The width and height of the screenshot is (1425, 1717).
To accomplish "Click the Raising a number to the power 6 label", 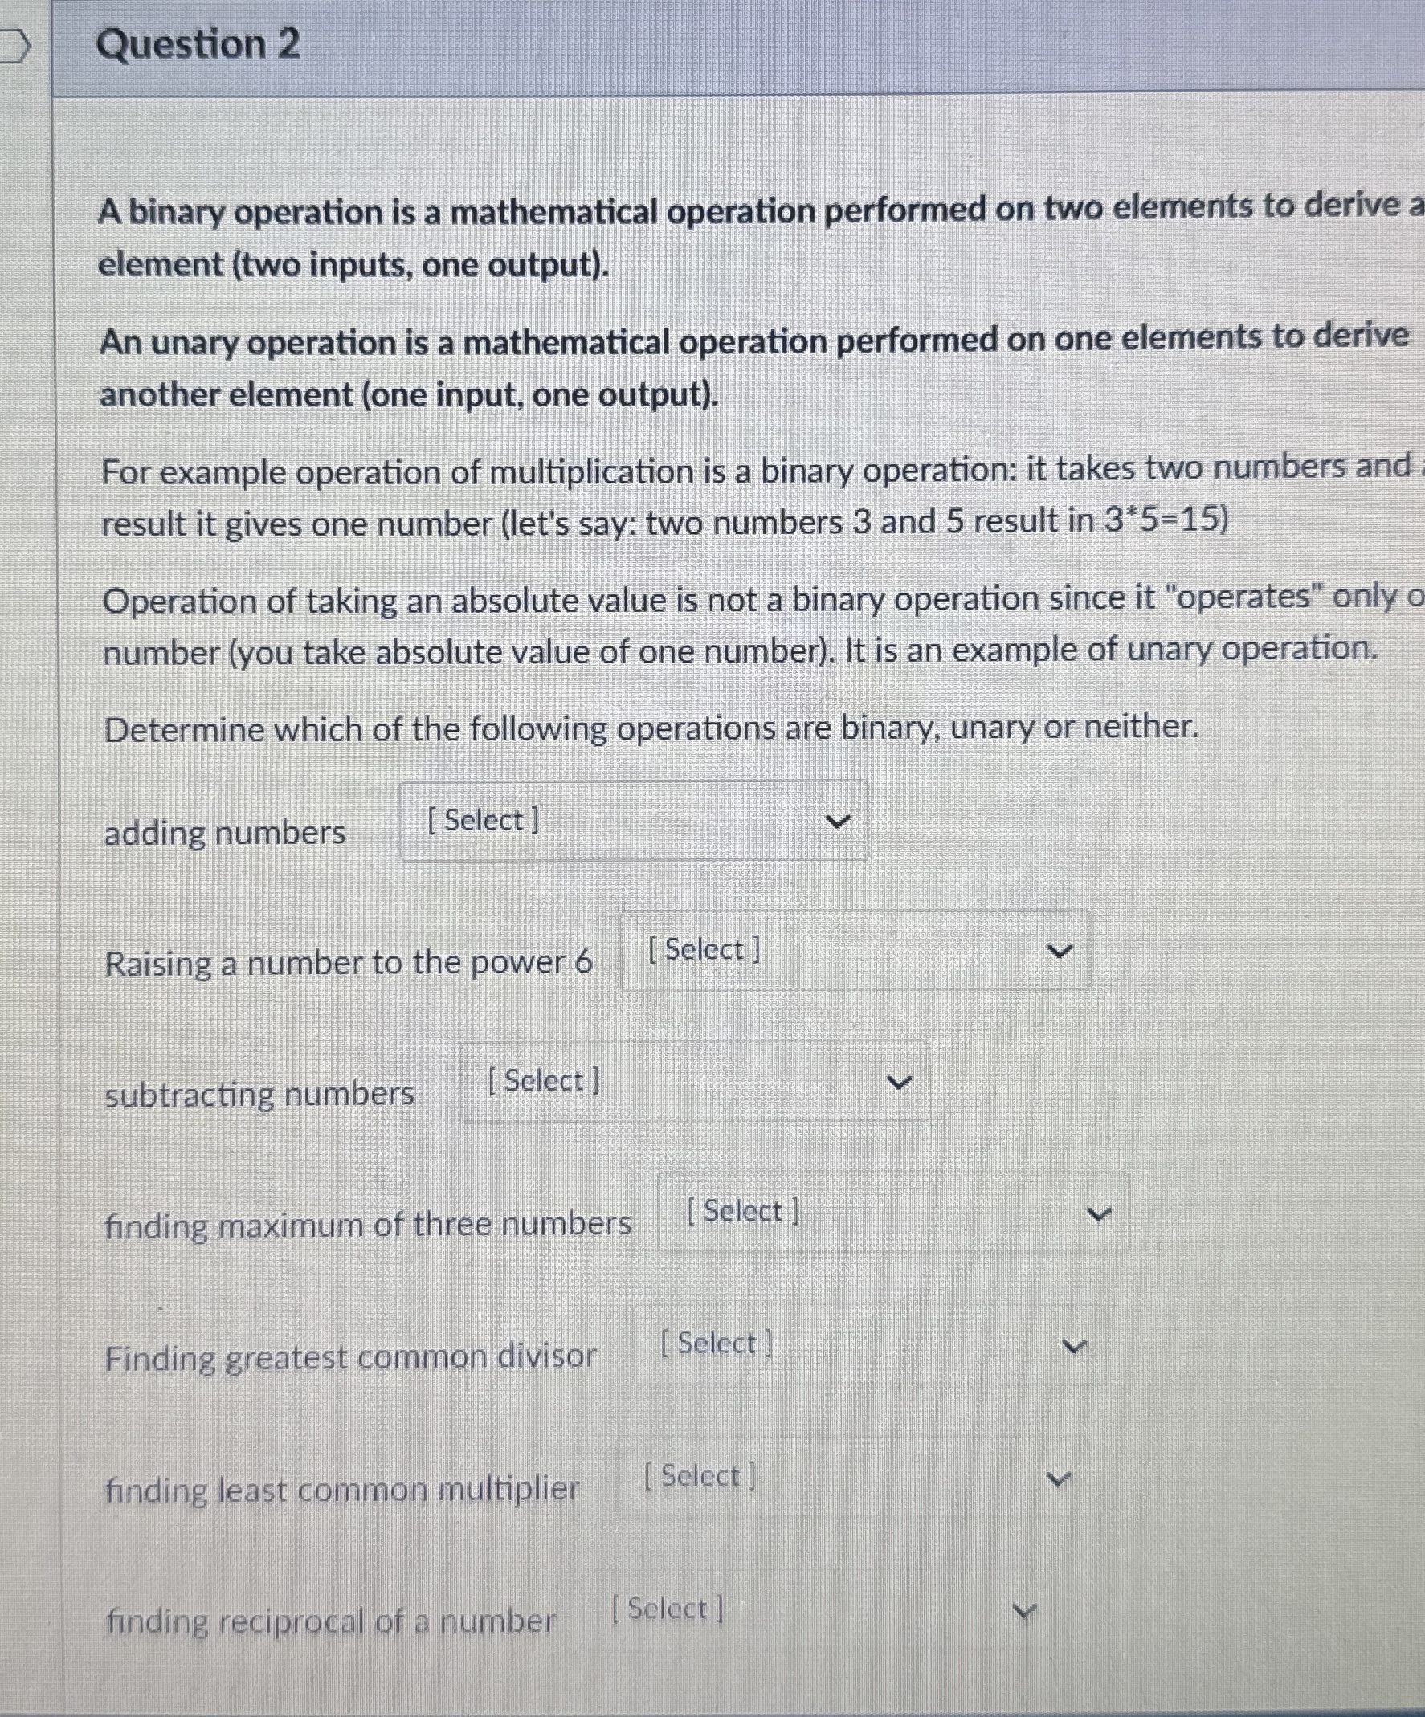I will (x=348, y=961).
